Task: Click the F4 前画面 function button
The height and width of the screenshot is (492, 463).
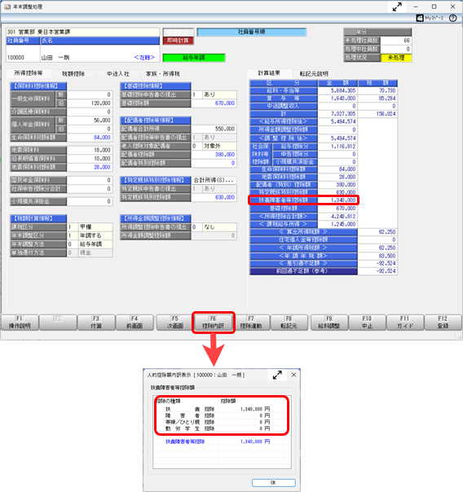Action: coord(134,323)
